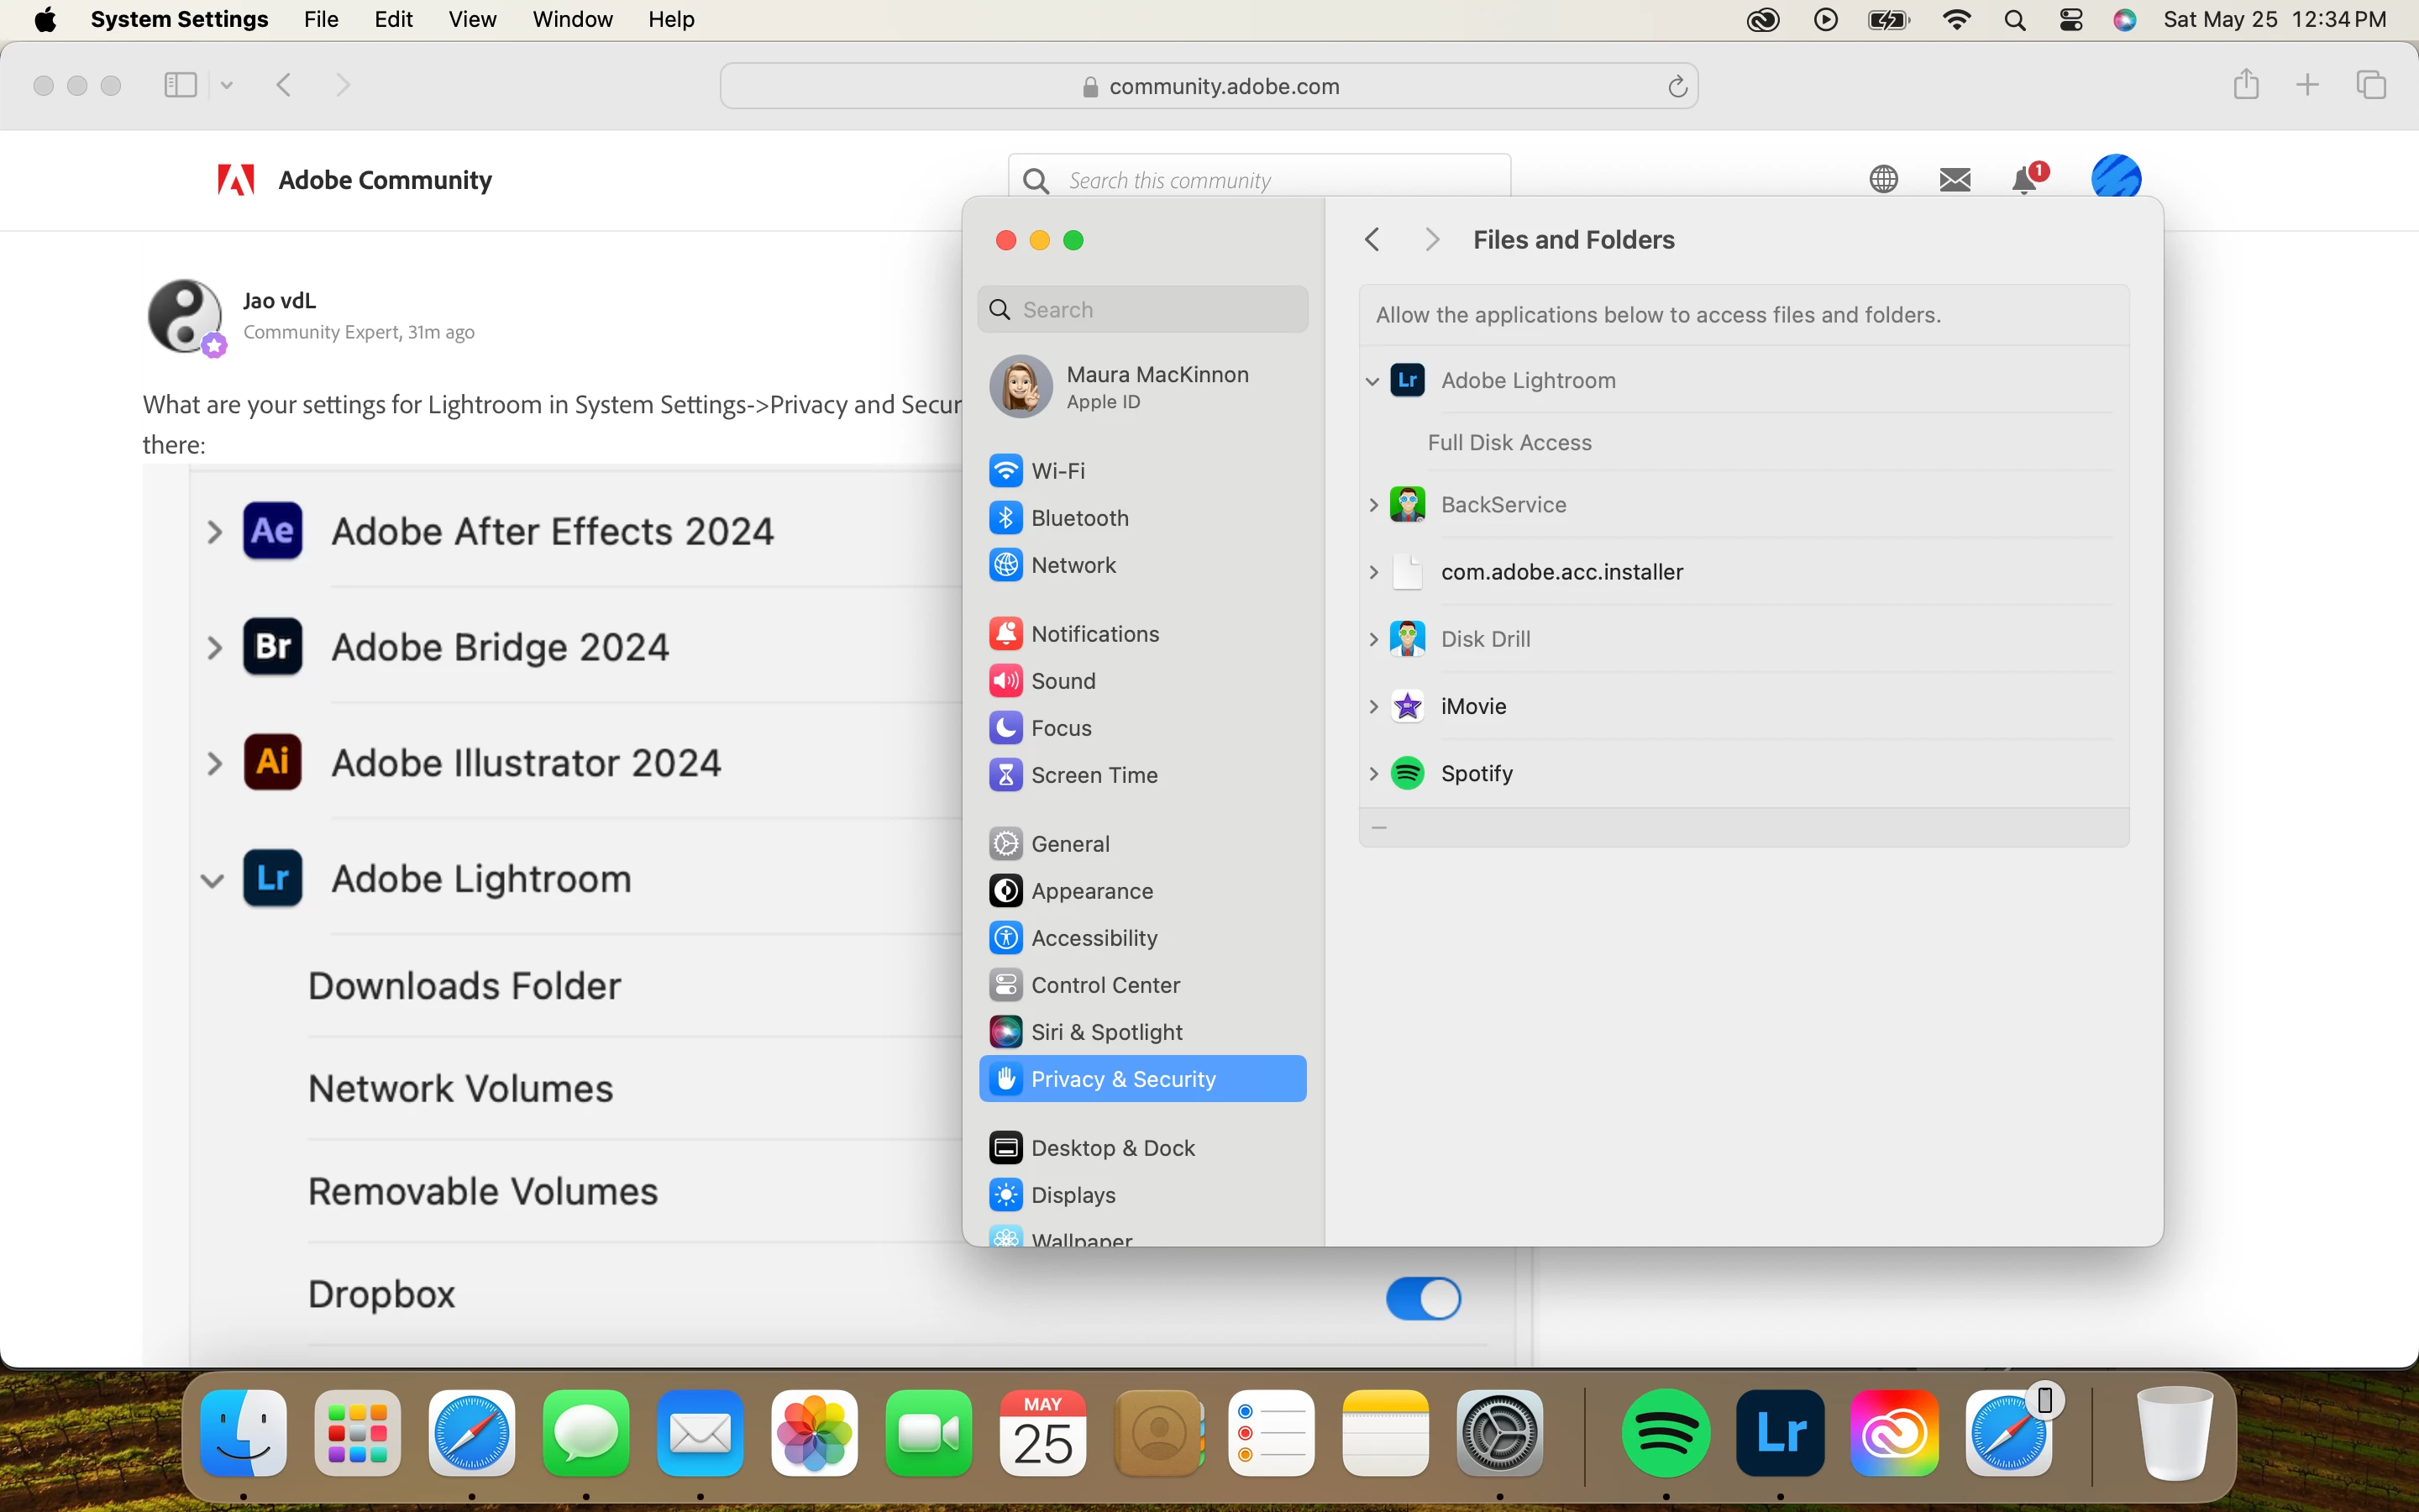Click the Creative Cloud menu bar icon

1763,20
